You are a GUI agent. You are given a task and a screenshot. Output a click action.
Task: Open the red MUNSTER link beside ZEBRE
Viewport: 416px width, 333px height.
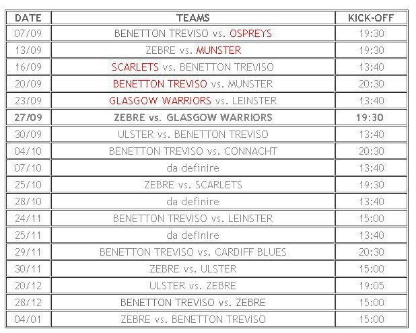coord(218,50)
